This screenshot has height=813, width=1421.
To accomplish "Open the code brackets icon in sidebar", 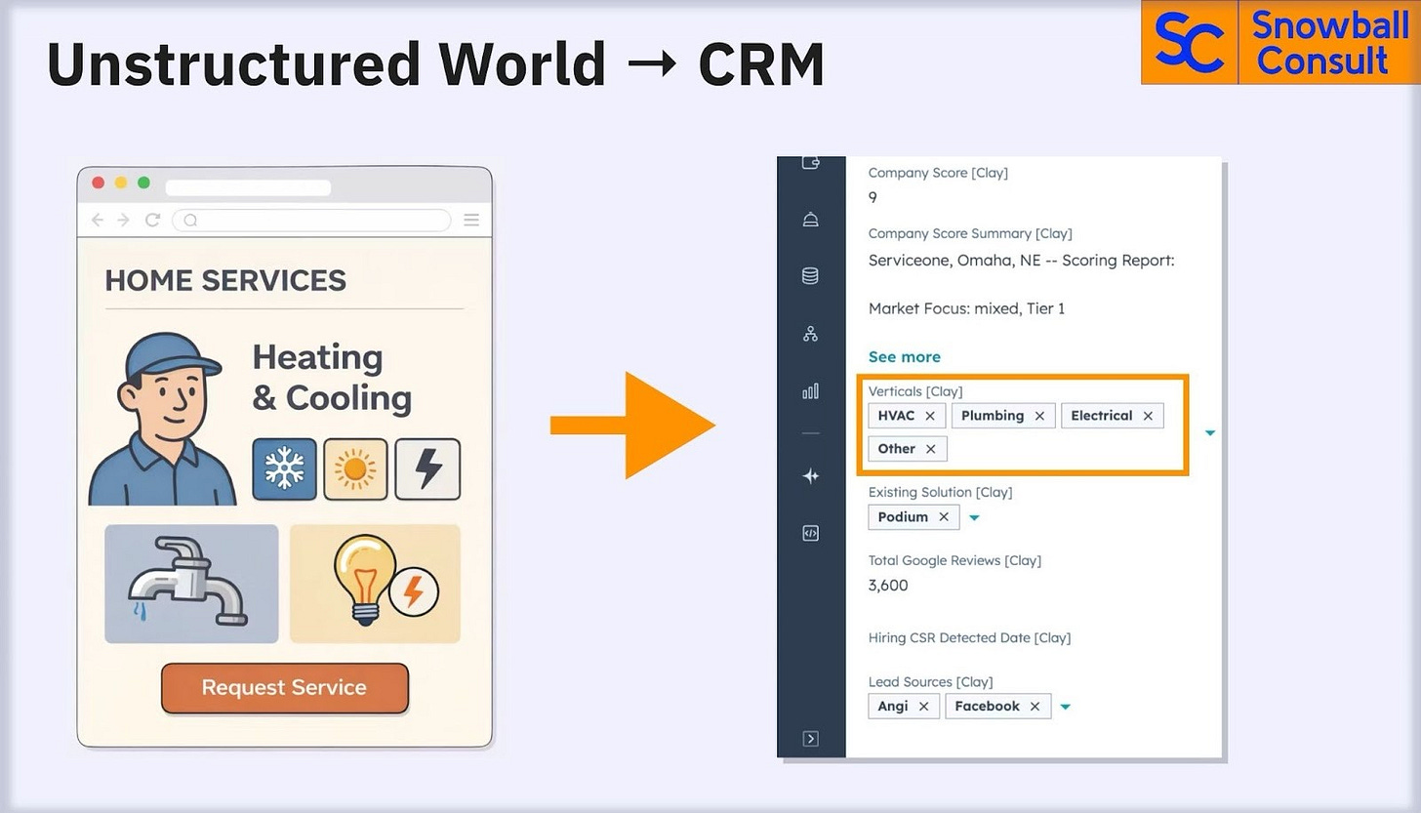I will click(810, 533).
